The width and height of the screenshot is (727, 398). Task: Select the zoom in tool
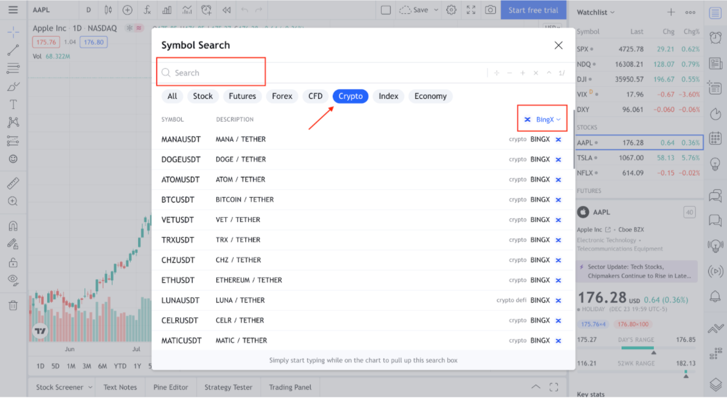click(13, 201)
